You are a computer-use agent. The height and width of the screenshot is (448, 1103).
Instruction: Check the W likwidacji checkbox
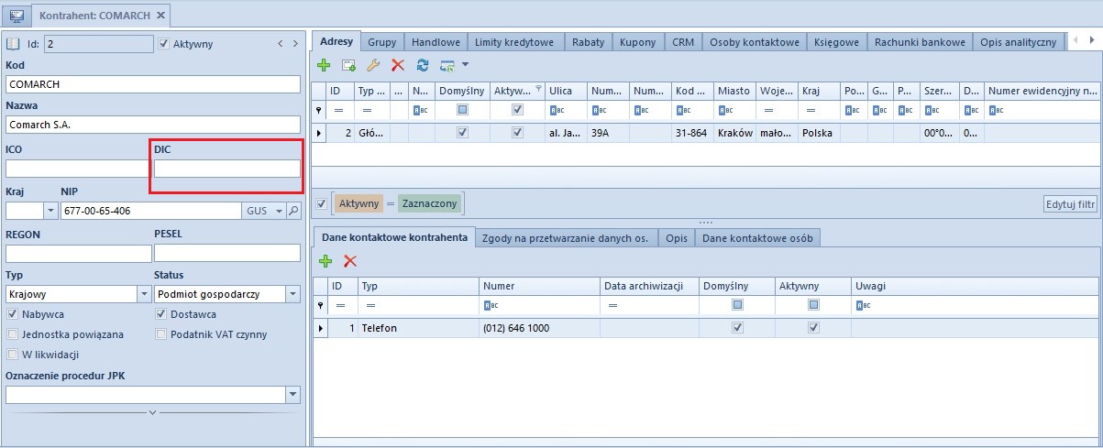click(x=13, y=355)
